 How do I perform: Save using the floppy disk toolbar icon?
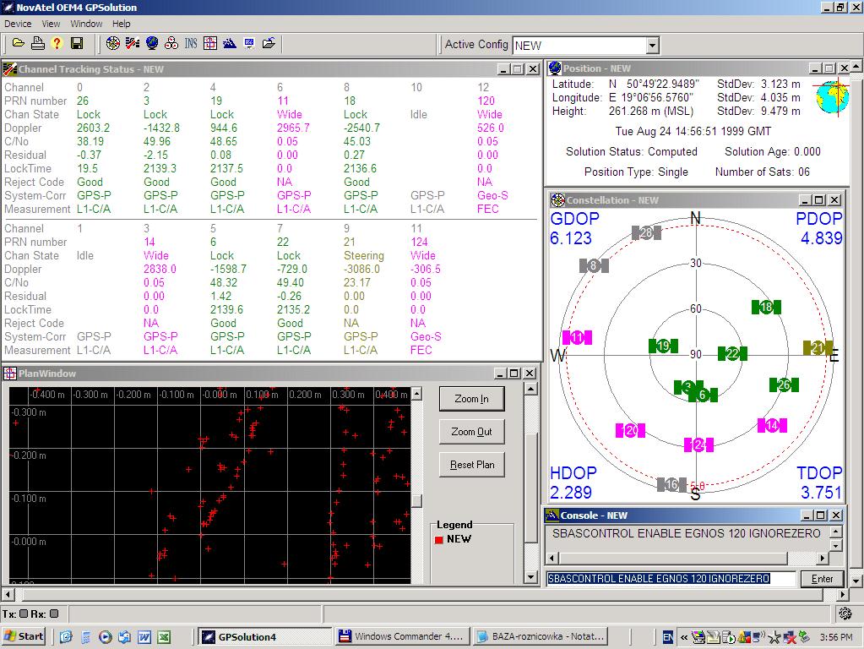coord(77,44)
